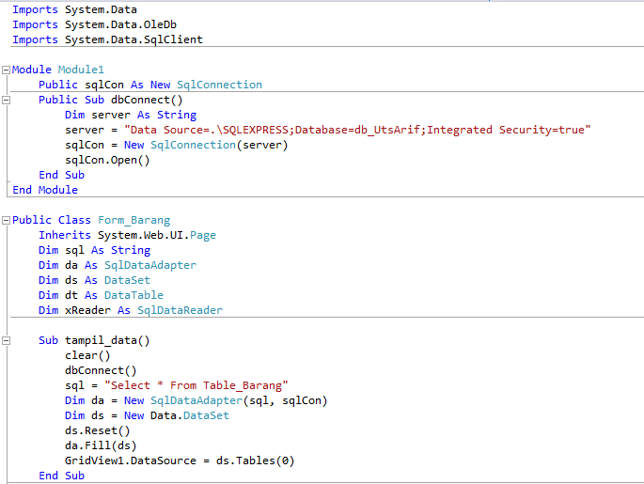
Task: Collapse the Public Sub dbConnect() region
Action: [6, 100]
